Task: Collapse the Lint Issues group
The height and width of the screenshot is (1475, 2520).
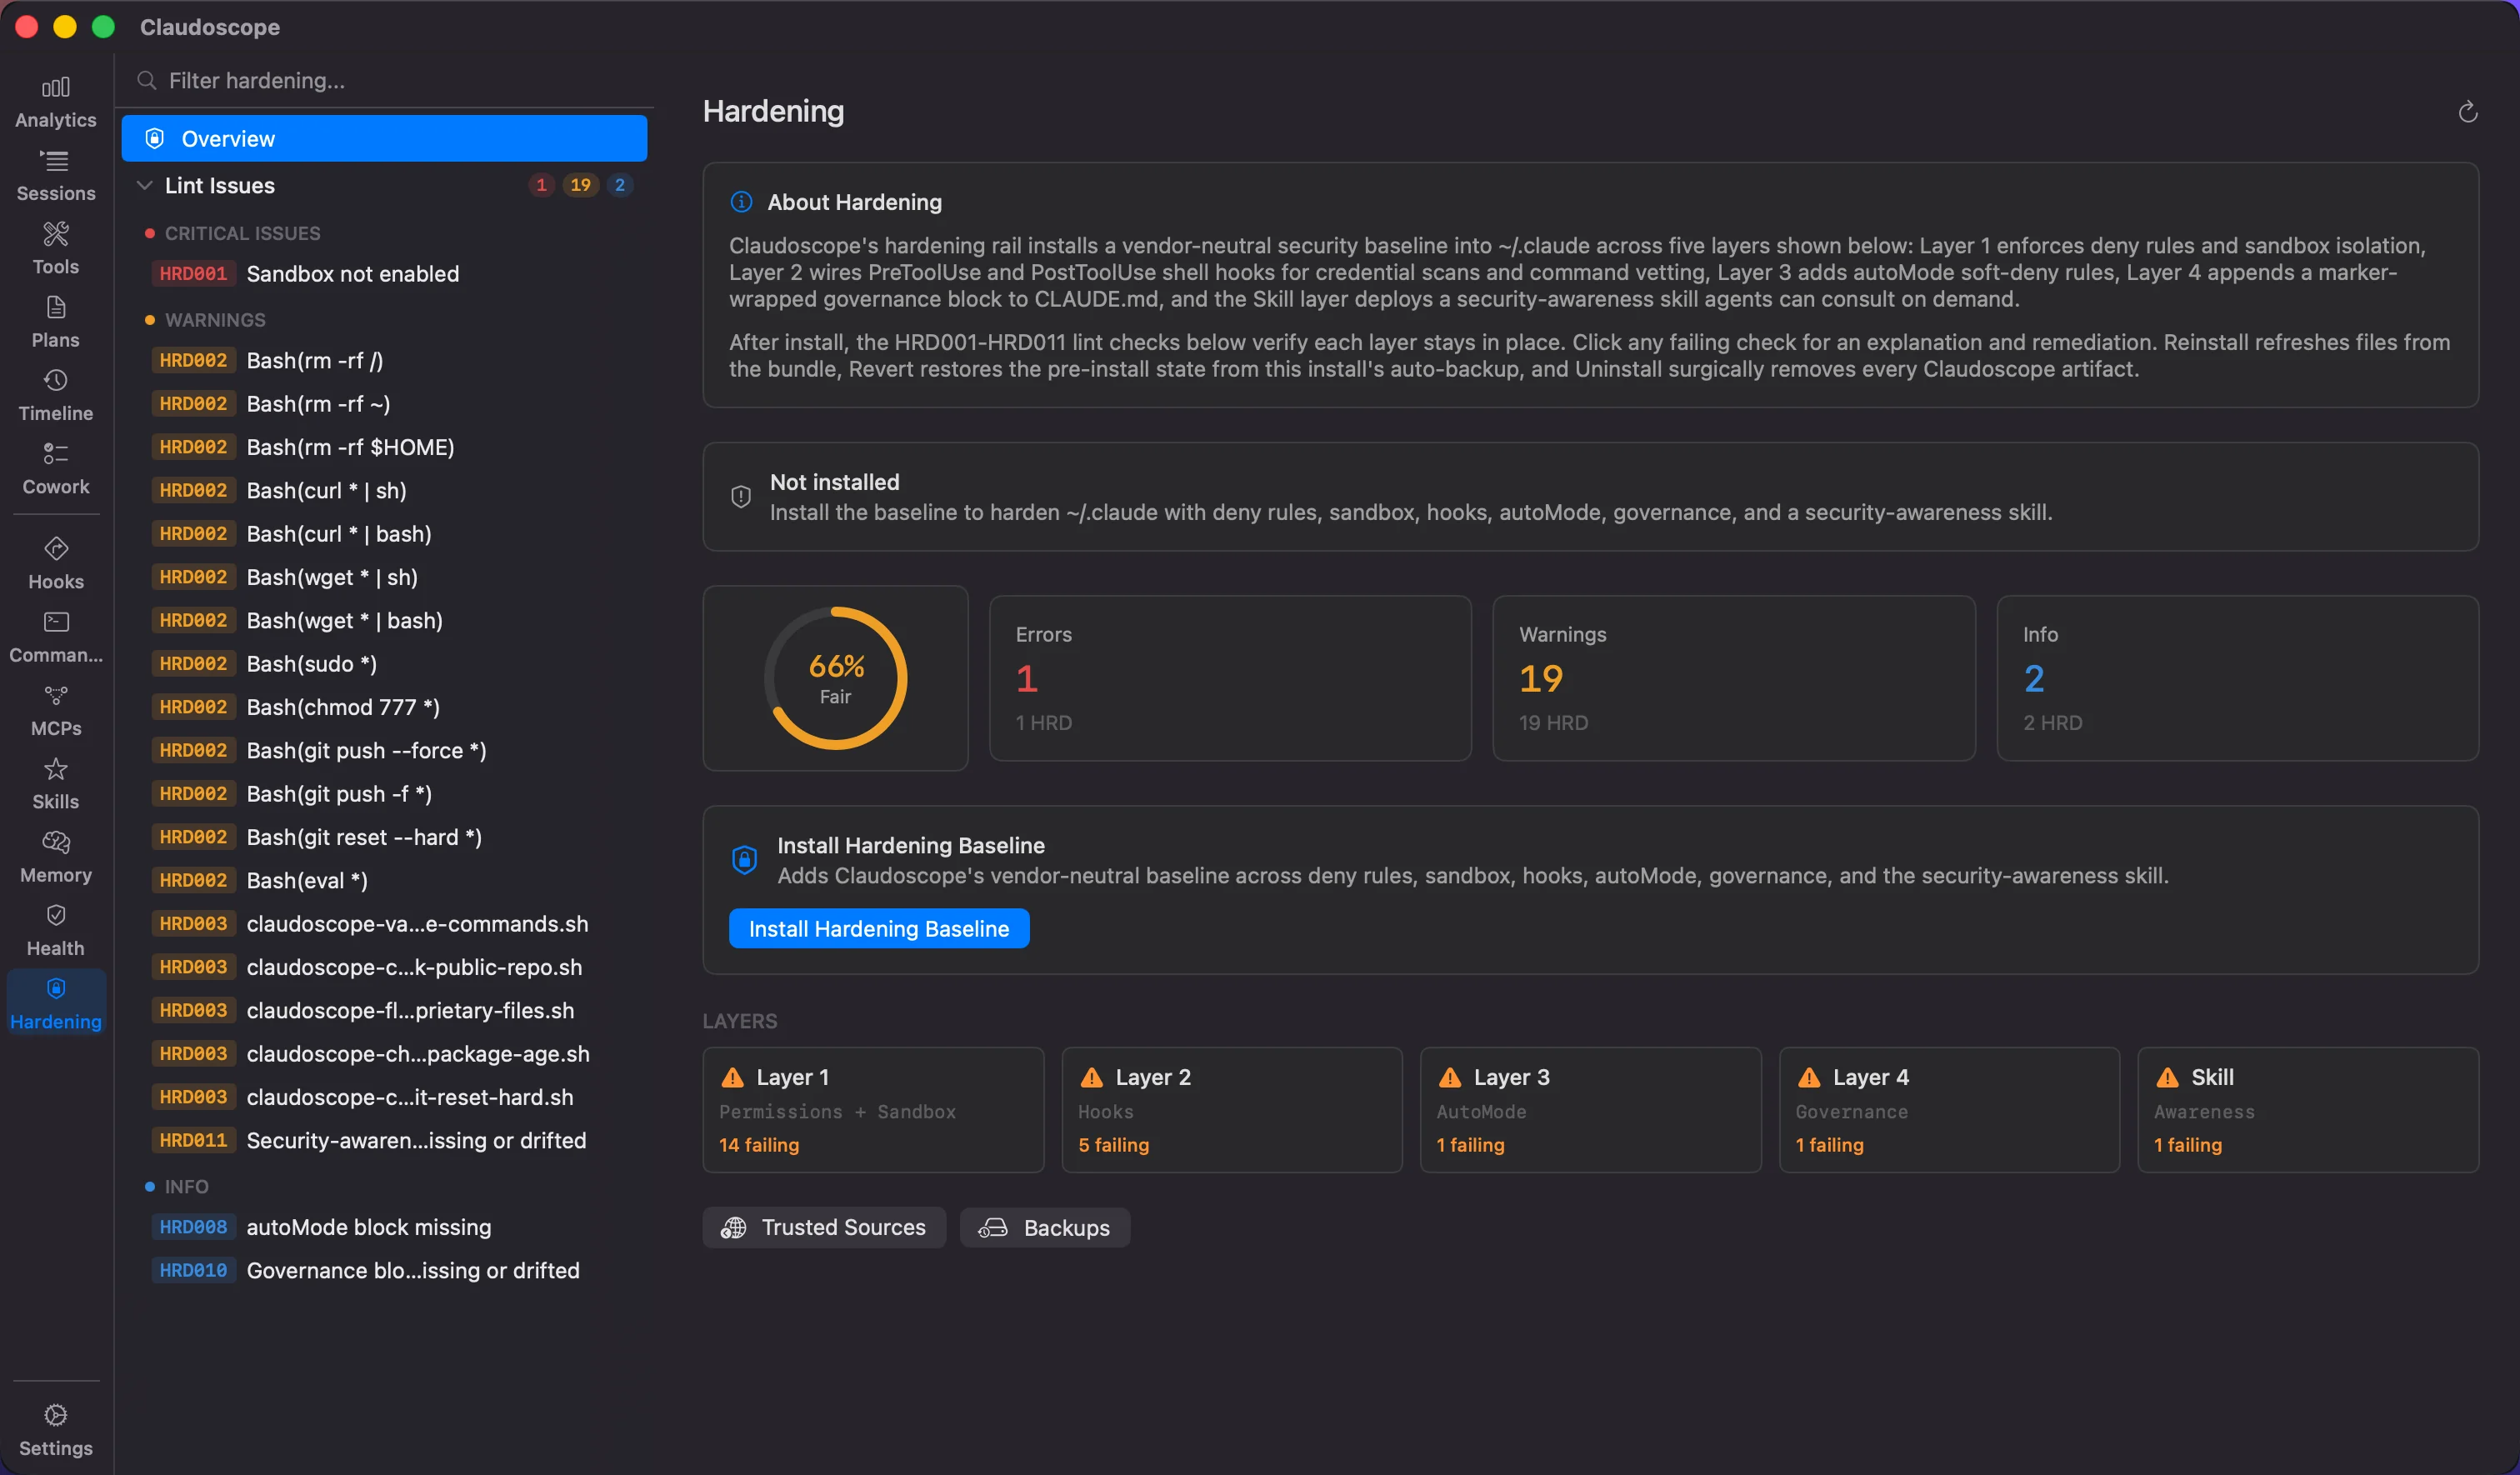Action: coord(145,185)
